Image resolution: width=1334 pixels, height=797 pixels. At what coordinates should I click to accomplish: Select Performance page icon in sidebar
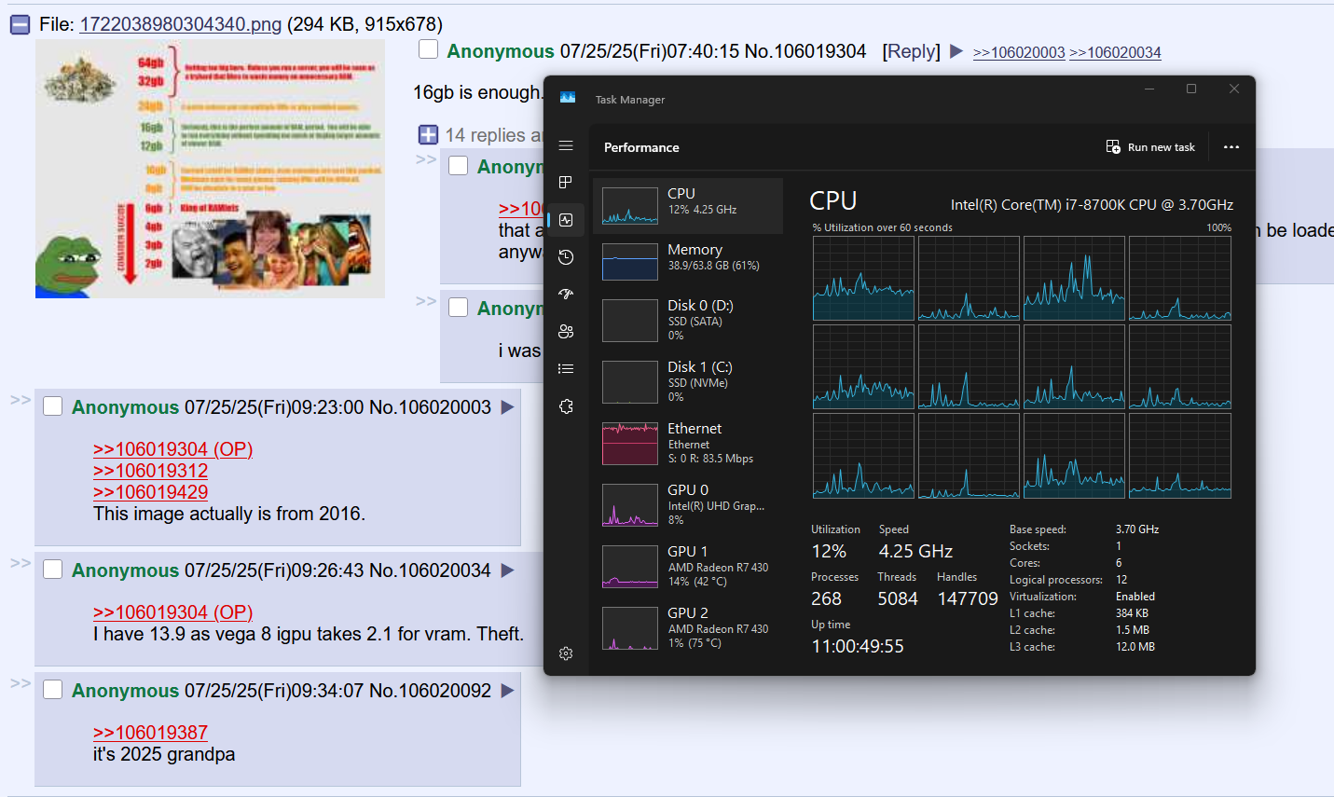point(566,220)
